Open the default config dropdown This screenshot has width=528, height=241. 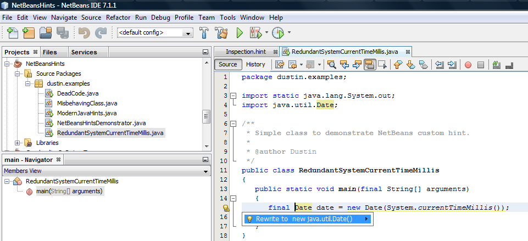[x=187, y=33]
